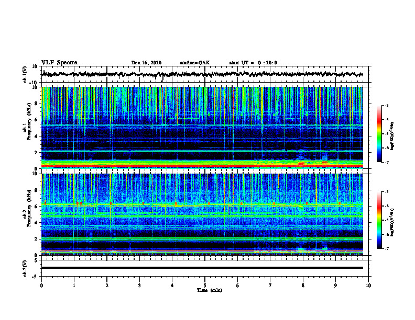Click the "ch.1(V)" waveform axis label
415x320 pixels.
25,74
